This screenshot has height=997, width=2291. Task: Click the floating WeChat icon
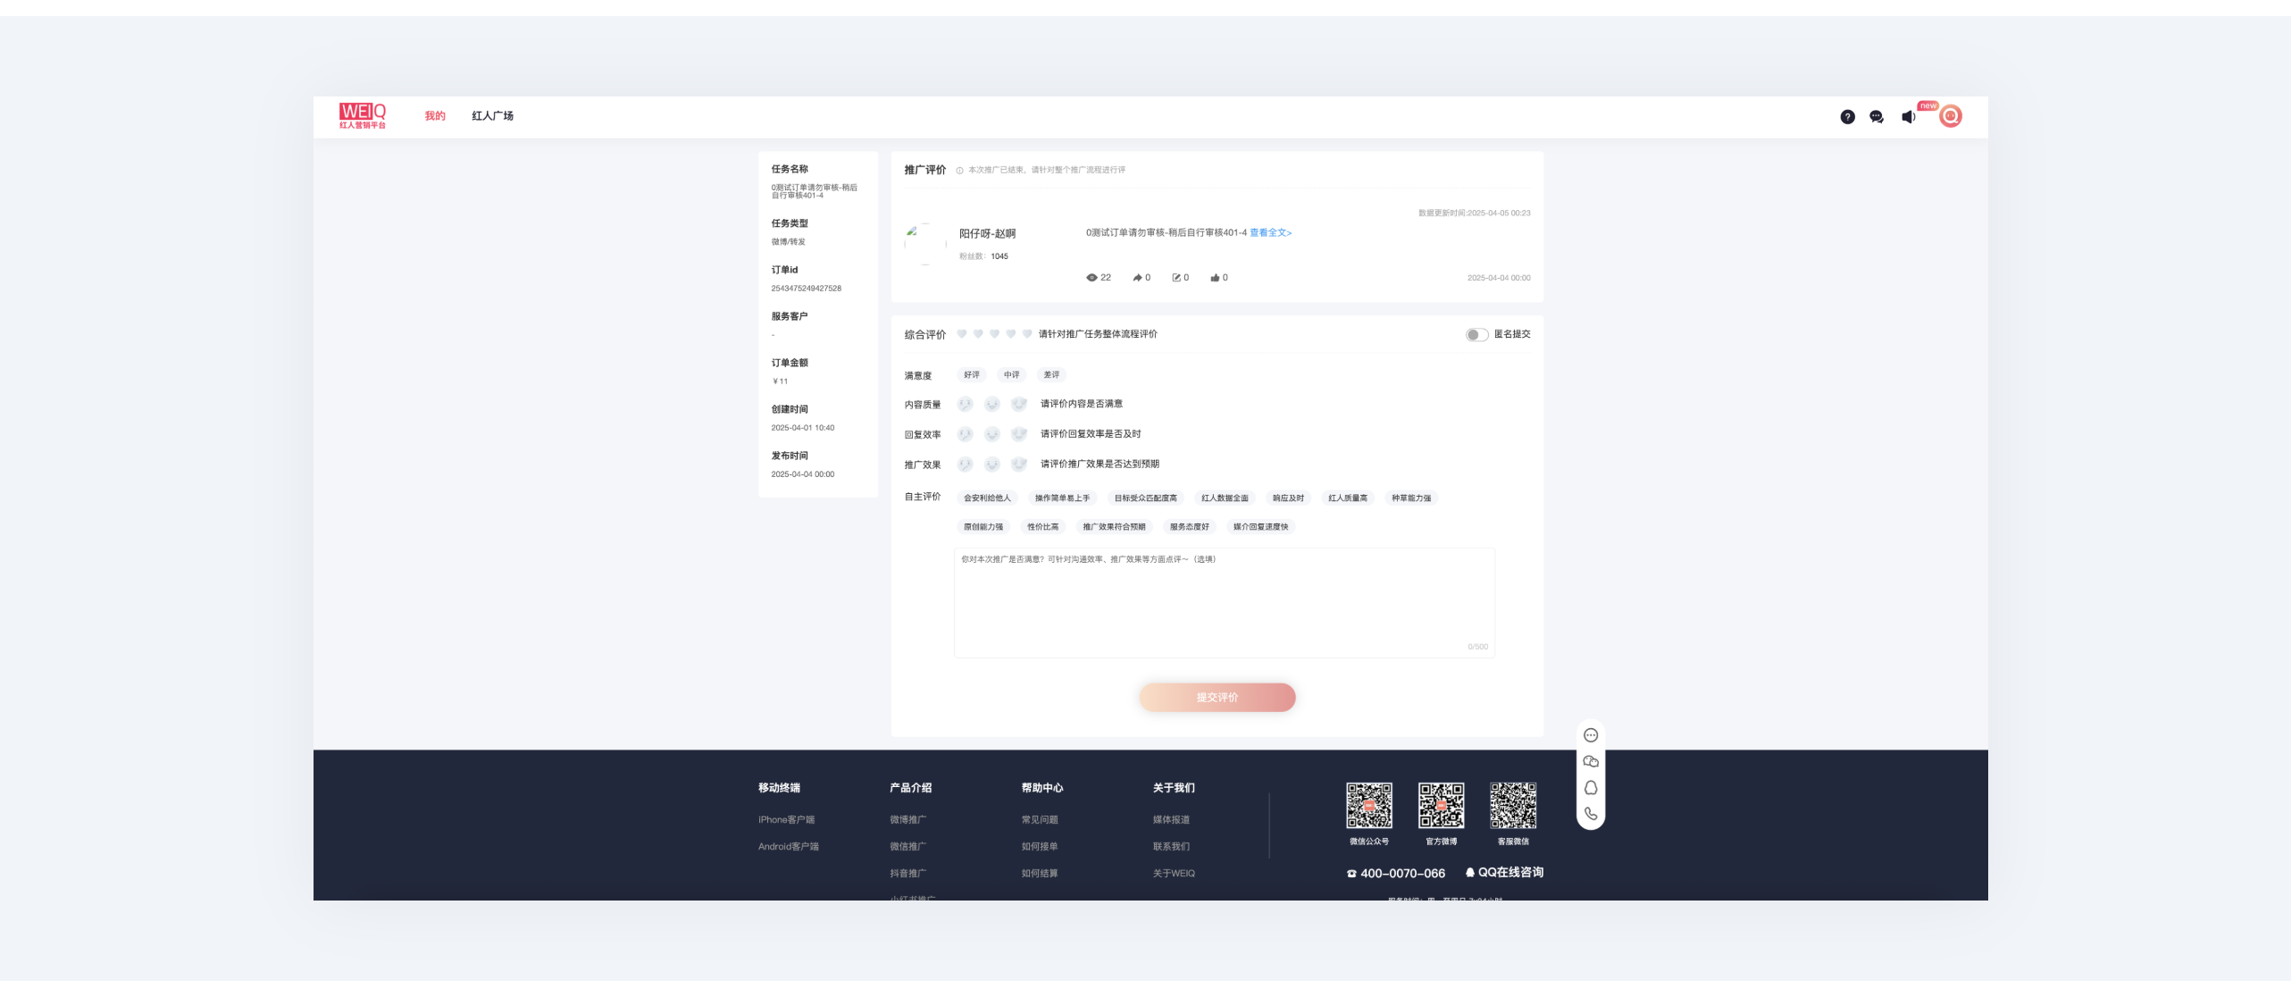(x=1591, y=761)
